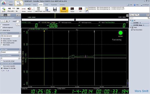Click the ruler icon in left panel header
The height and width of the screenshot is (94, 150).
pyautogui.click(x=18, y=15)
